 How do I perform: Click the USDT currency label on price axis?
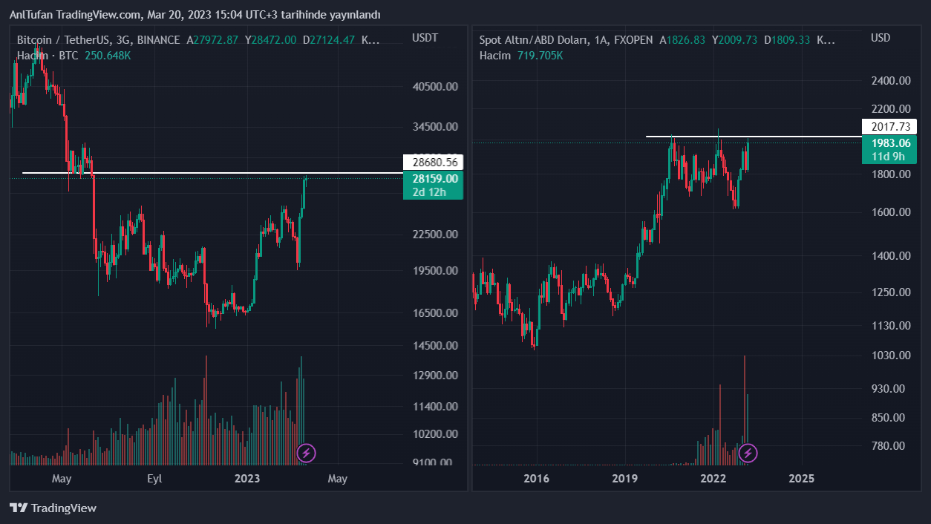point(425,38)
